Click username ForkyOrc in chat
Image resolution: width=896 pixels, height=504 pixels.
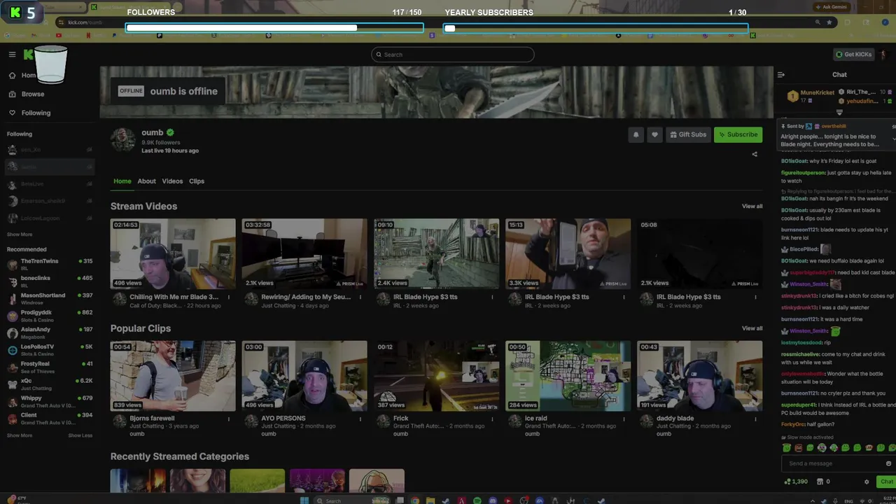(793, 424)
